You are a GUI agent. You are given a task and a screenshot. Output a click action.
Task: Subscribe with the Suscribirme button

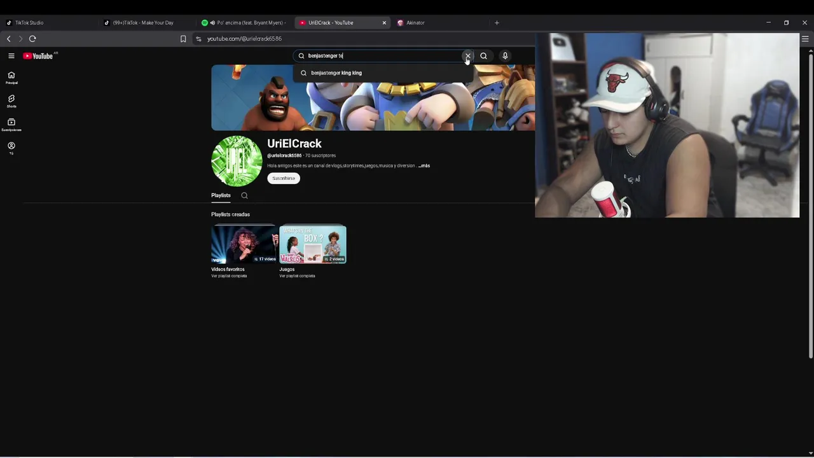tap(284, 178)
